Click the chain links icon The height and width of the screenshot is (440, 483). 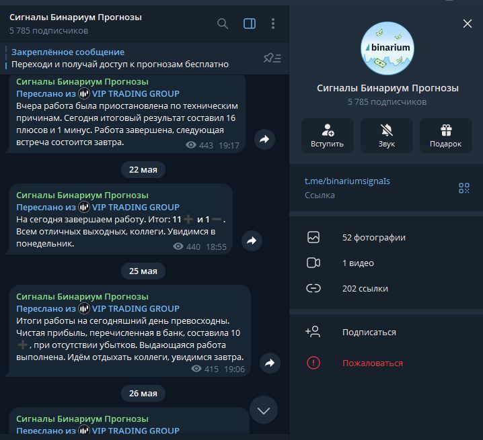313,288
